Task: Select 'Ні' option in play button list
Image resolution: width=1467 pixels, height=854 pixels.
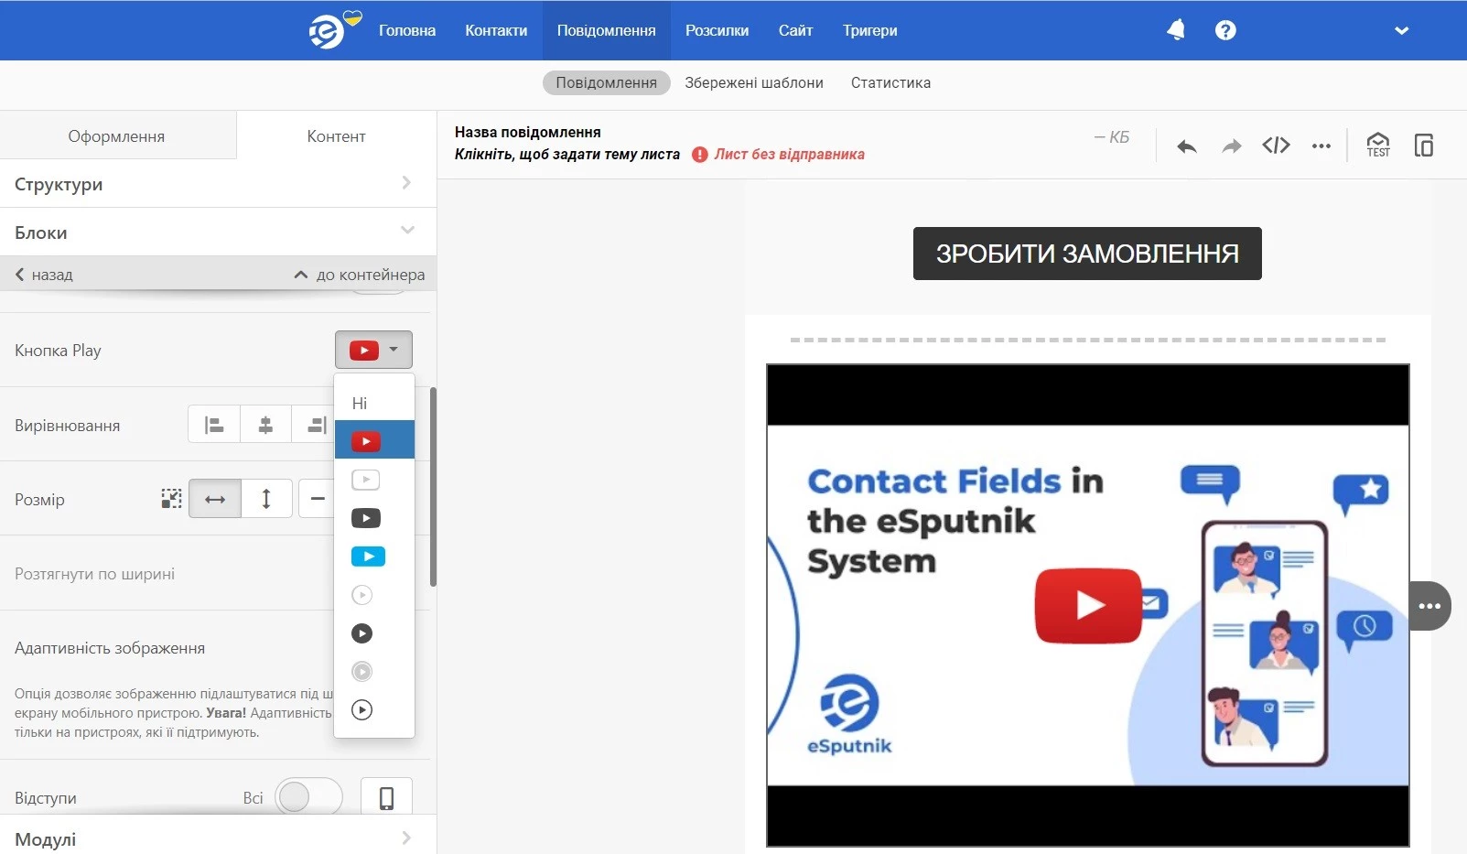Action: [x=374, y=403]
